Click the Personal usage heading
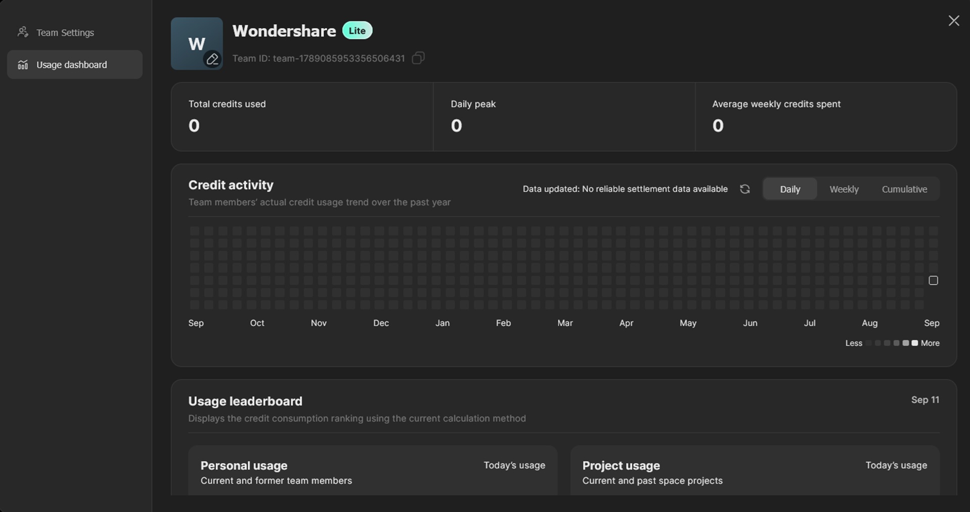The width and height of the screenshot is (970, 512). (x=244, y=466)
